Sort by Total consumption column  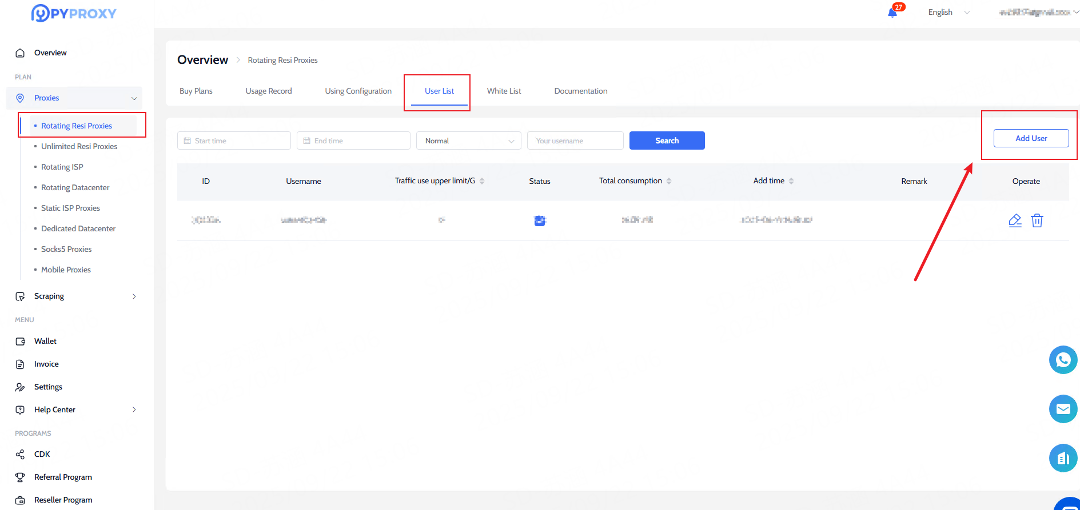pyautogui.click(x=669, y=181)
